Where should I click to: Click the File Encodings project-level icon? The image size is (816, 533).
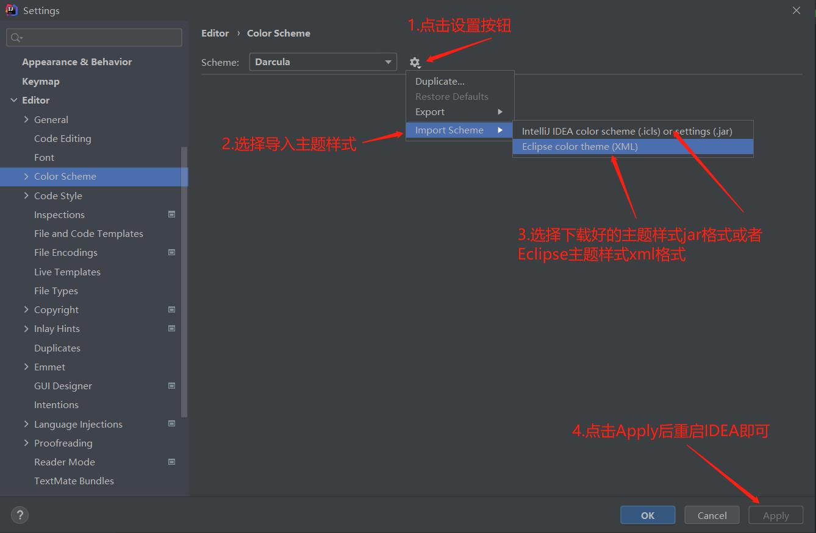coord(171,252)
